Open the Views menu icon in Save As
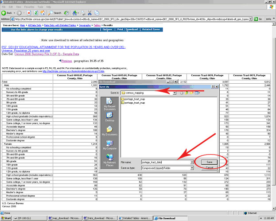Screen dimensions: 276x221 tap(197, 93)
